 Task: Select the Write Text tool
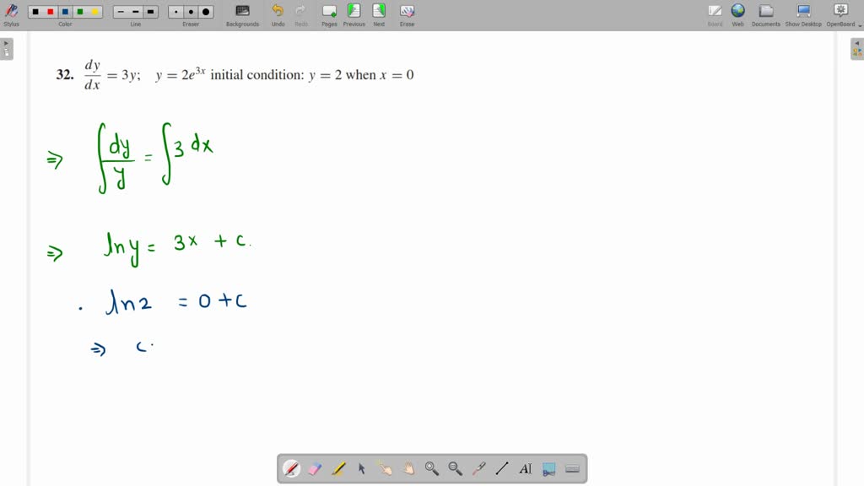(x=525, y=468)
